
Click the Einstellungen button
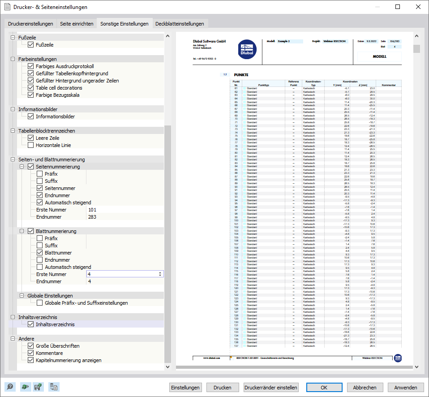tap(185, 388)
